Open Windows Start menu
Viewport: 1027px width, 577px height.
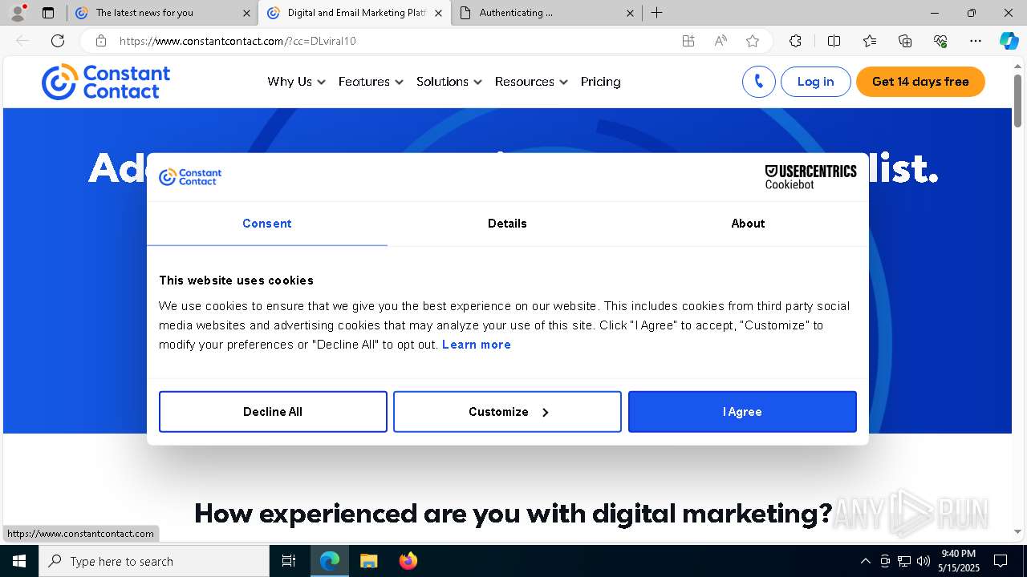pyautogui.click(x=19, y=561)
